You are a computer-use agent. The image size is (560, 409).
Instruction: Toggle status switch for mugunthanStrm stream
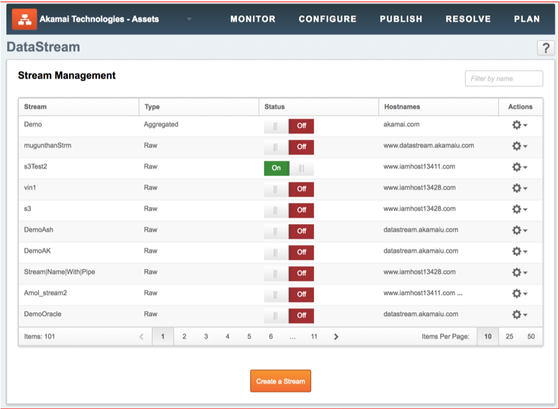click(289, 146)
